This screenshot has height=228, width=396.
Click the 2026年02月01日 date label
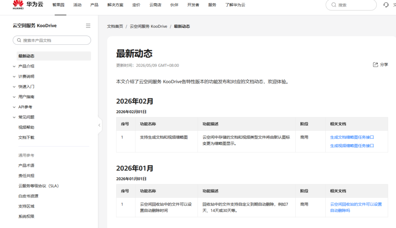(x=131, y=112)
